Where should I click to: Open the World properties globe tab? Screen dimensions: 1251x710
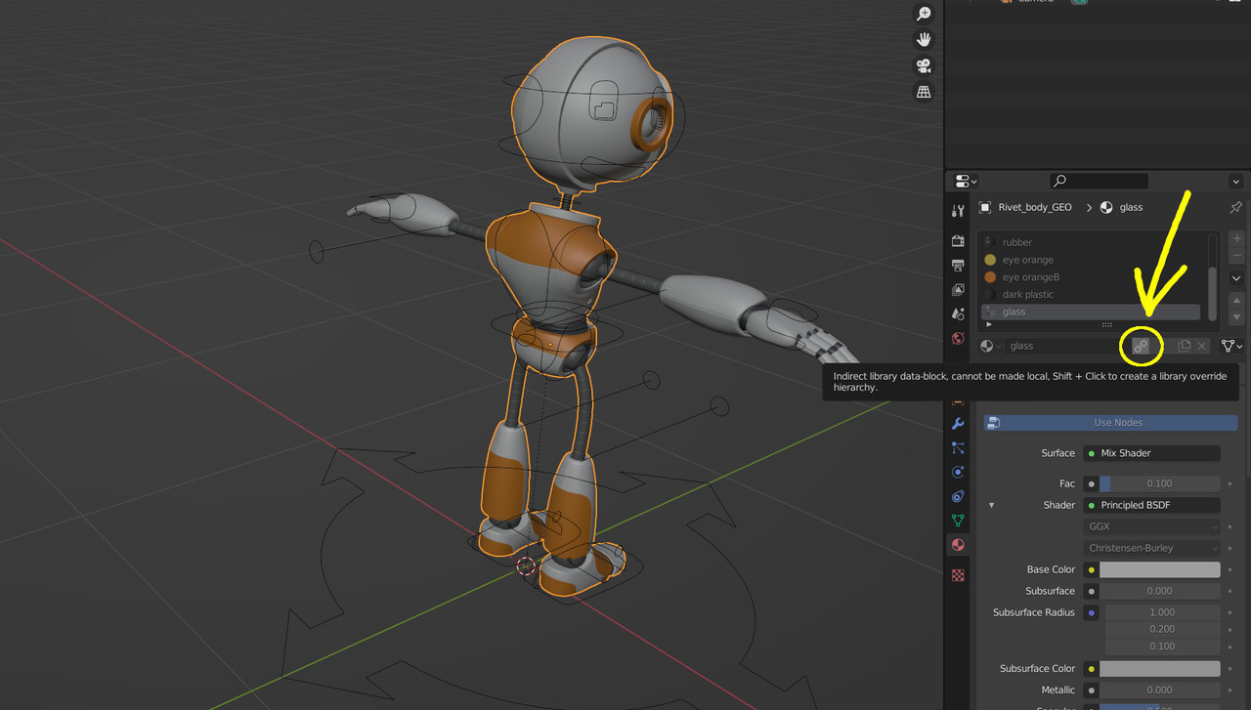click(958, 339)
